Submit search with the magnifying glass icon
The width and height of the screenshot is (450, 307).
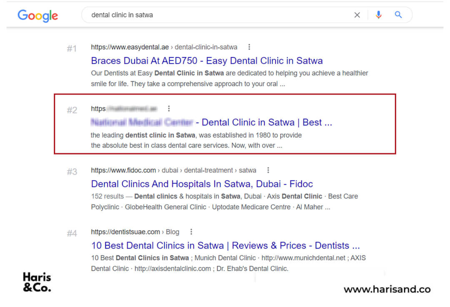pos(398,15)
